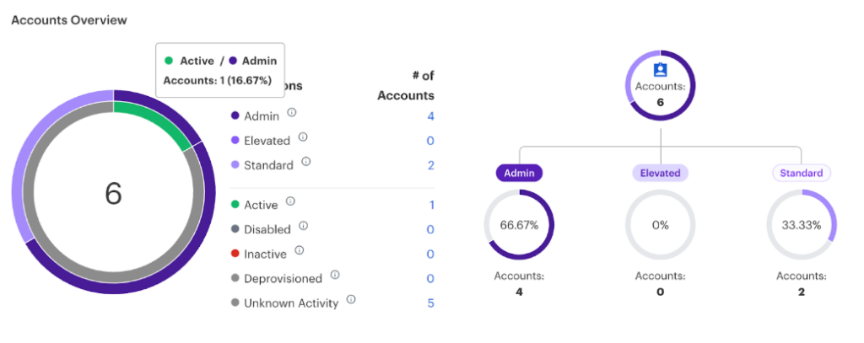Viewport: 864px width, 343px height.
Task: Click the info icon next to Inactive
Action: click(x=300, y=250)
